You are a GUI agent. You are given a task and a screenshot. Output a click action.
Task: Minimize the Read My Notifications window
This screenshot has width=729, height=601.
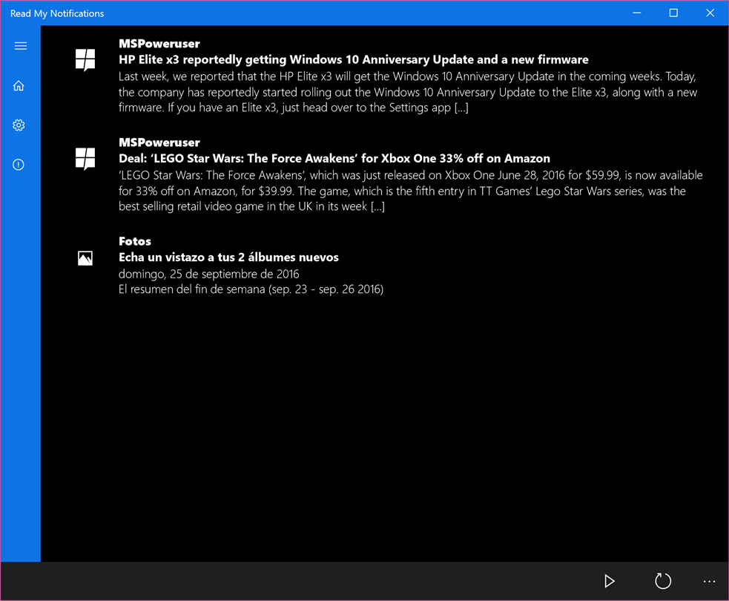click(x=637, y=13)
